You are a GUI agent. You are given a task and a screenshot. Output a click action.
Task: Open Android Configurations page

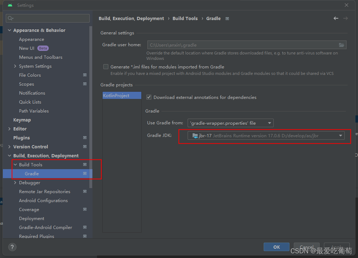tap(43, 201)
